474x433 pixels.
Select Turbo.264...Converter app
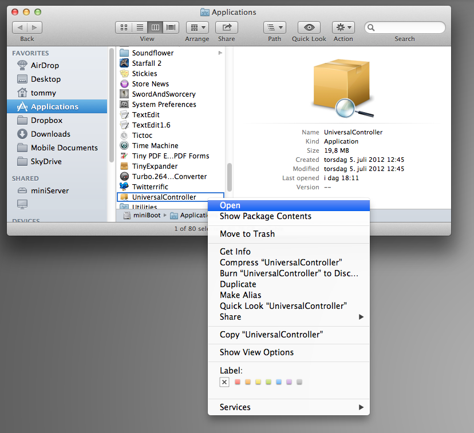(x=171, y=176)
